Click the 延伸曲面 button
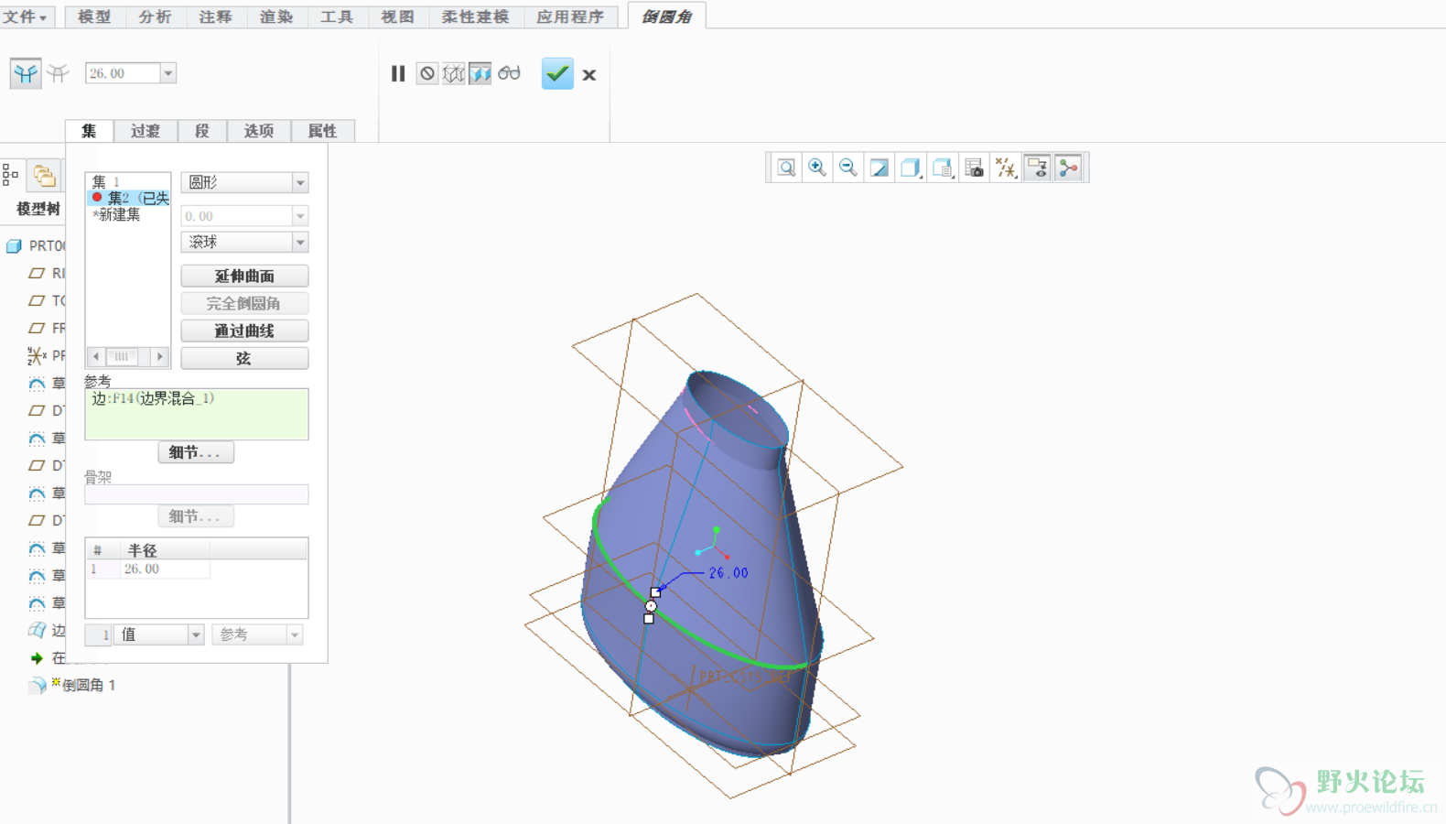The width and height of the screenshot is (1446, 824). click(x=244, y=276)
